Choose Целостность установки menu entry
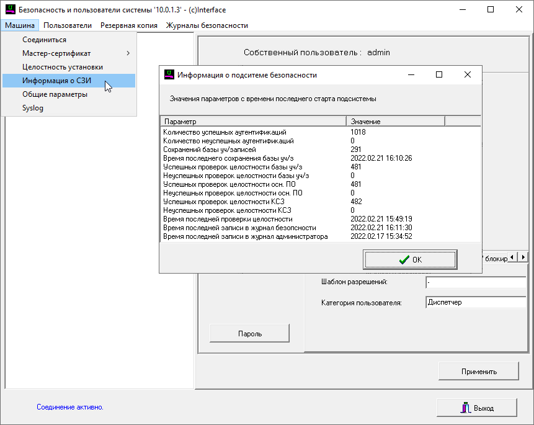 click(x=62, y=67)
